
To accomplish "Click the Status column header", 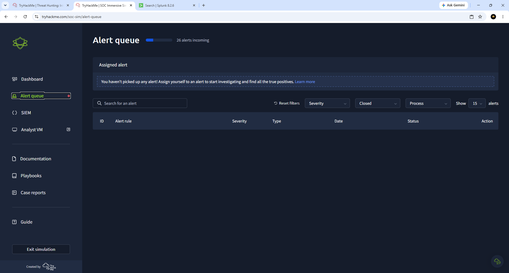I will 413,121.
